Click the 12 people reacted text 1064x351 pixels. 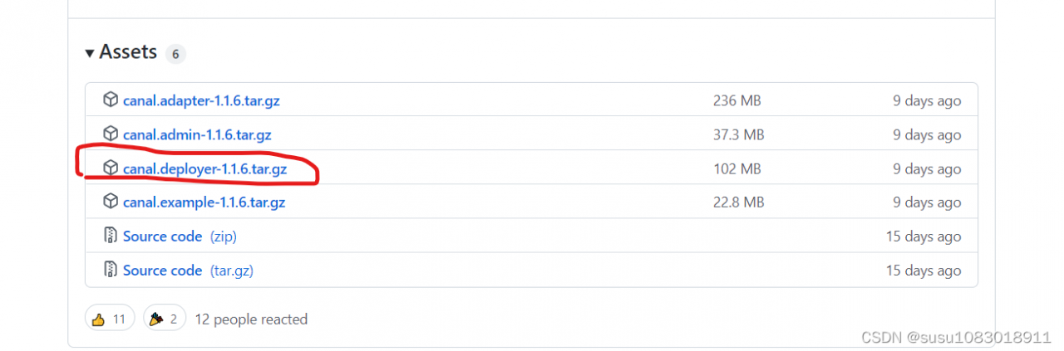[251, 319]
